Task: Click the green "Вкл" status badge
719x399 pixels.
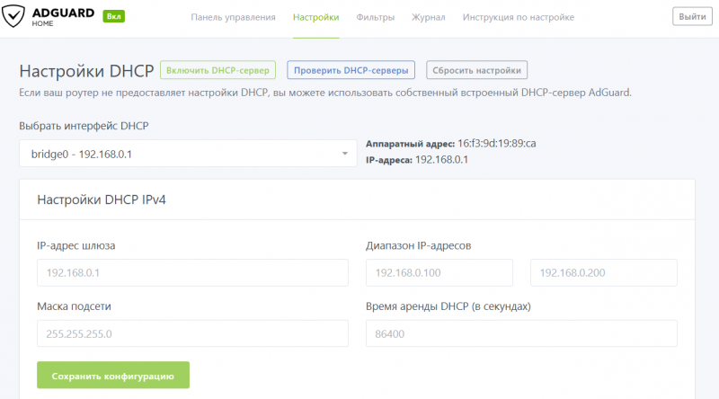Action: point(114,17)
